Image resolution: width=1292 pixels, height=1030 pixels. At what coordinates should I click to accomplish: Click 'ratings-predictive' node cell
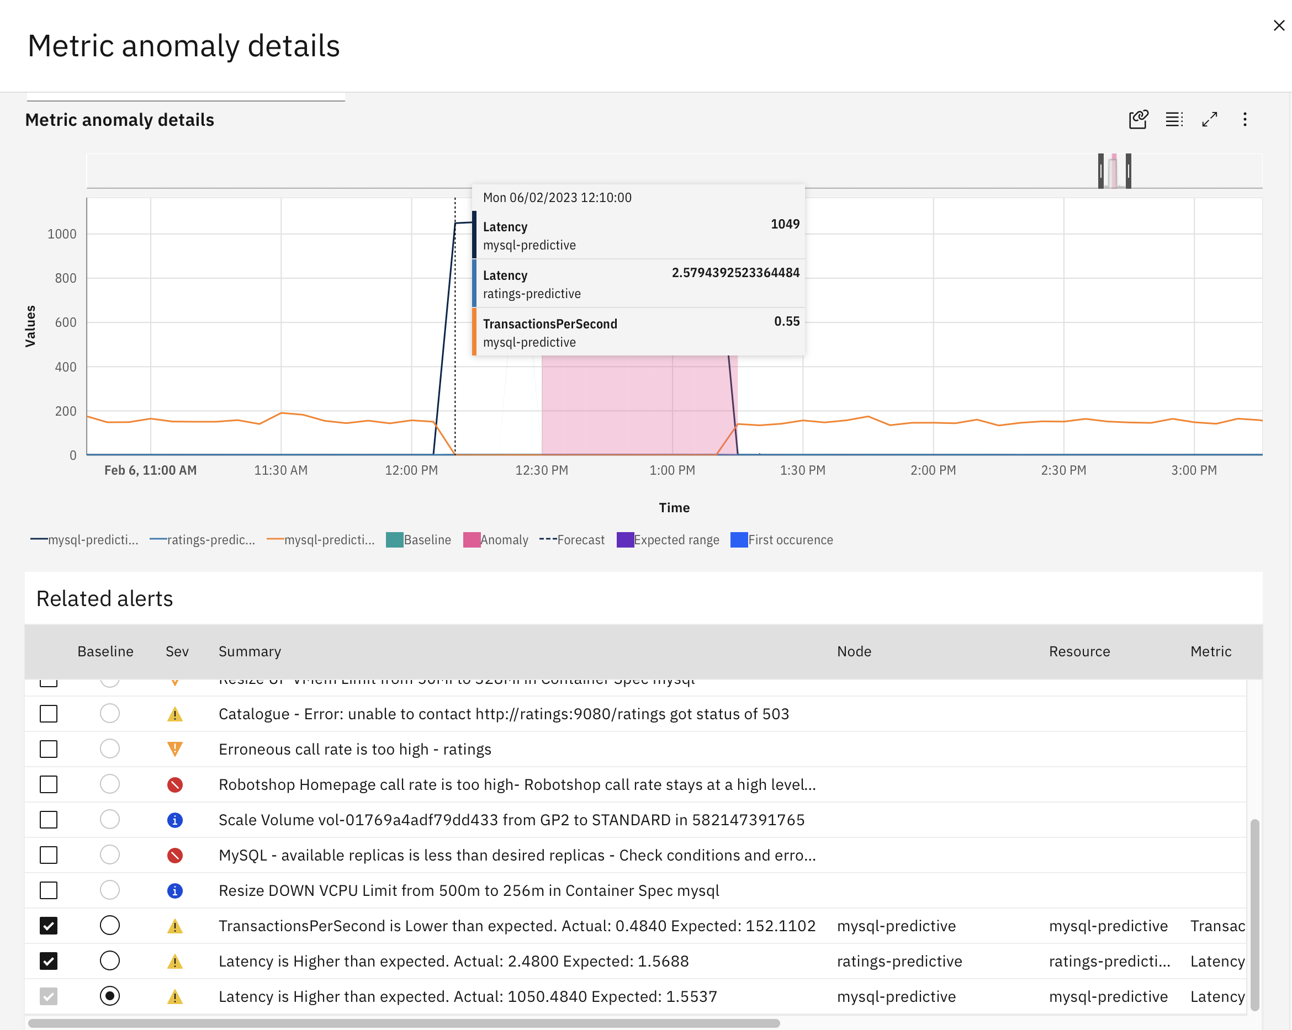(x=899, y=961)
